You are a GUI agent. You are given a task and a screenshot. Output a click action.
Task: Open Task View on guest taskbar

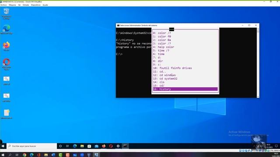[x=67, y=146]
